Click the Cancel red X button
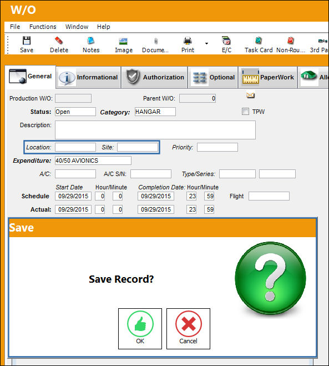 pyautogui.click(x=188, y=329)
